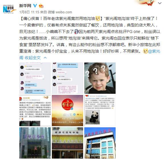Click the Xinhua News profile avatar
This screenshot has width=166, height=160.
(9, 9)
